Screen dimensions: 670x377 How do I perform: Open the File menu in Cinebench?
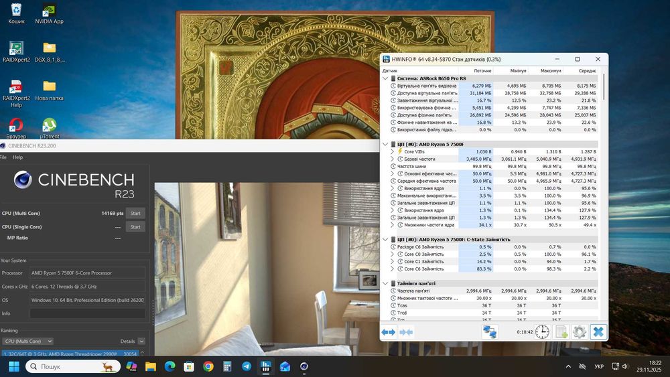click(3, 157)
